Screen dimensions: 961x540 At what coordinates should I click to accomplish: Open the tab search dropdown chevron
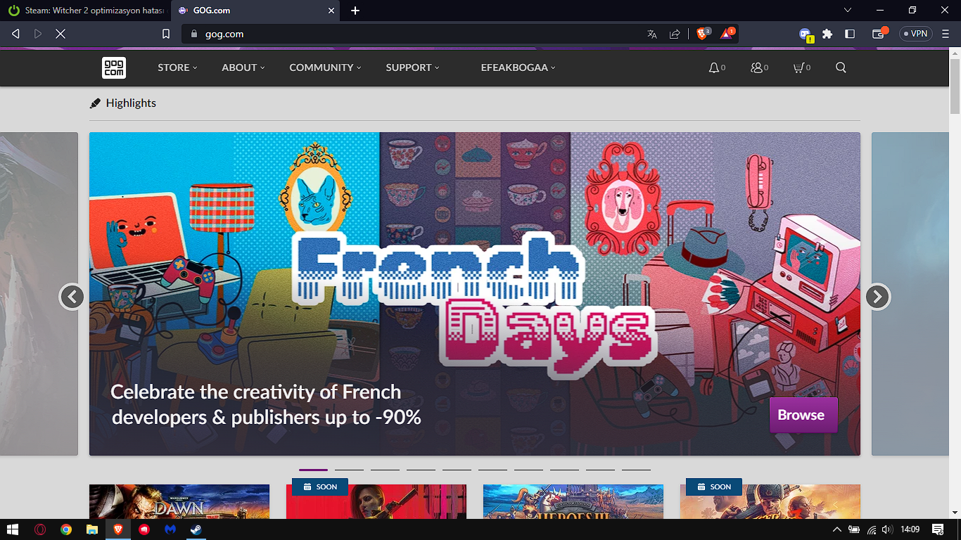848,11
